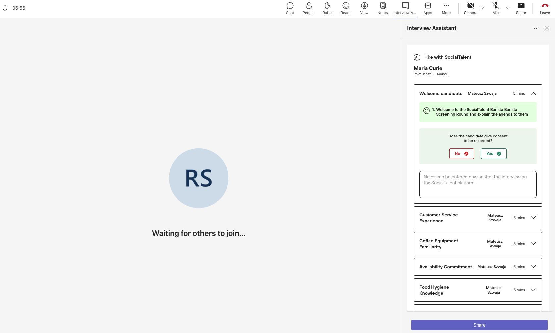Screen dimensions: 555x333
Task: Open the More options menu
Action: (x=446, y=8)
